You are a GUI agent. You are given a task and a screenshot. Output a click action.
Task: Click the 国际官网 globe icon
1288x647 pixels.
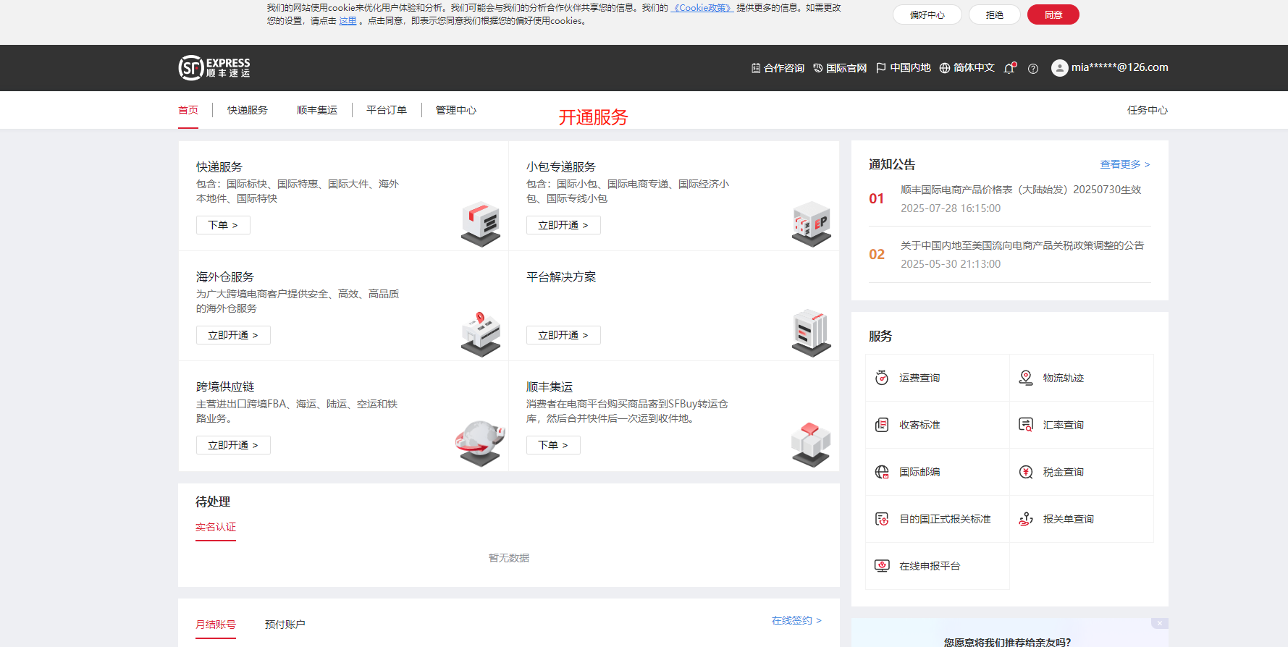click(x=818, y=68)
